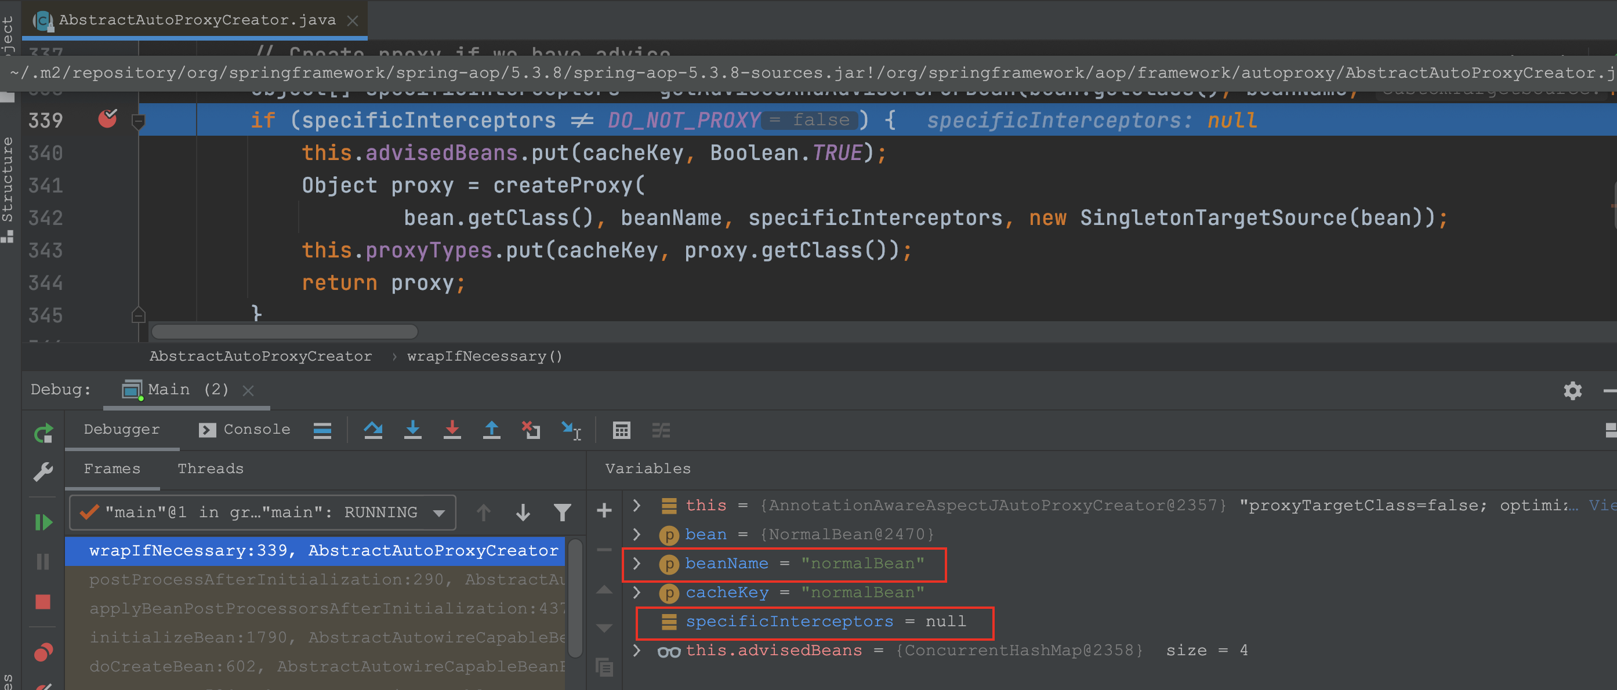Select the Frames tab
This screenshot has height=690, width=1617.
click(113, 469)
